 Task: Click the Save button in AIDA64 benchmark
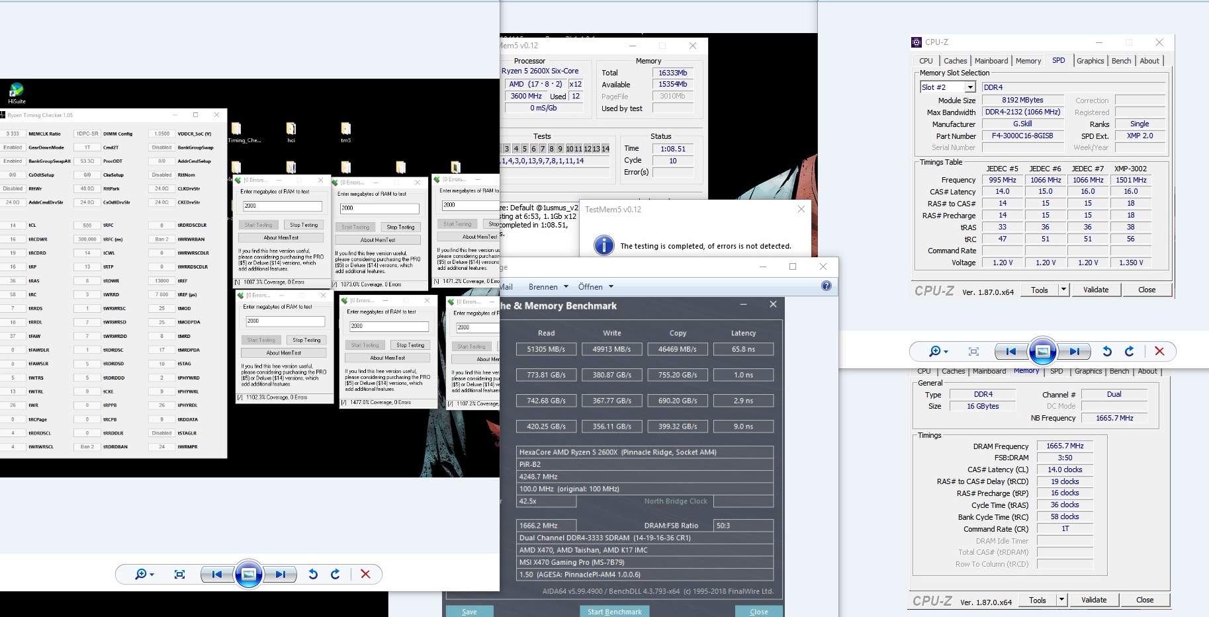[469, 612]
